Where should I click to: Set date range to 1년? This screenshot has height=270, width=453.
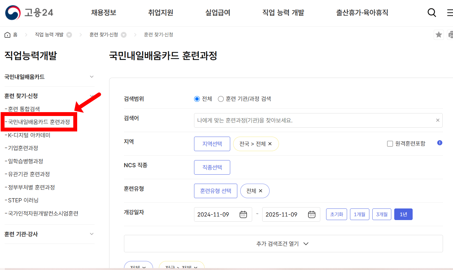(x=403, y=214)
